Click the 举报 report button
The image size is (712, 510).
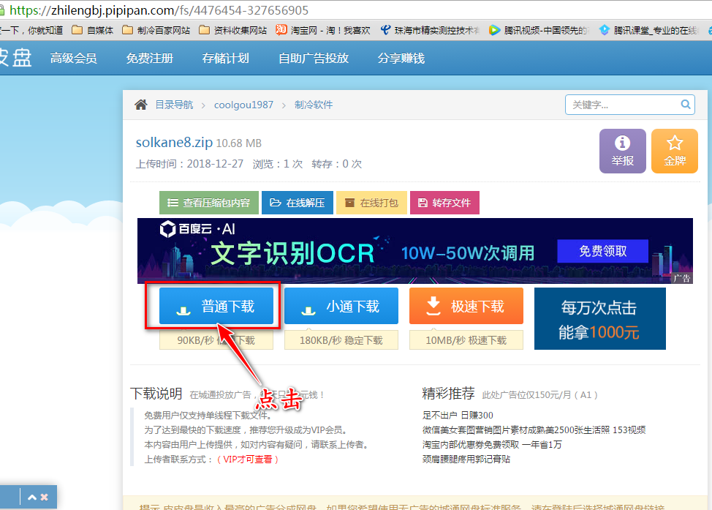point(623,151)
